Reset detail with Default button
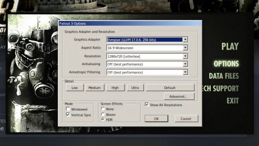259x146 pixels. 170,88
